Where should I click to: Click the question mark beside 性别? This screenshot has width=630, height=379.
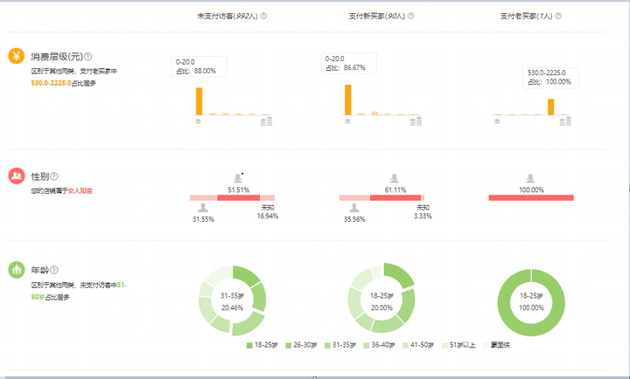(x=54, y=176)
